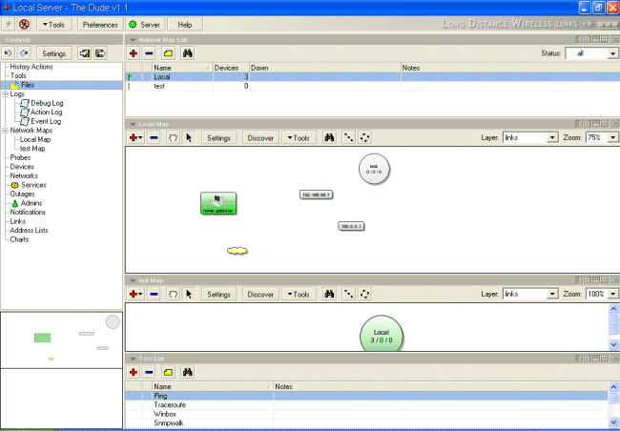Click the export icon in Contents panel
This screenshot has width=620, height=431.
[x=100, y=53]
